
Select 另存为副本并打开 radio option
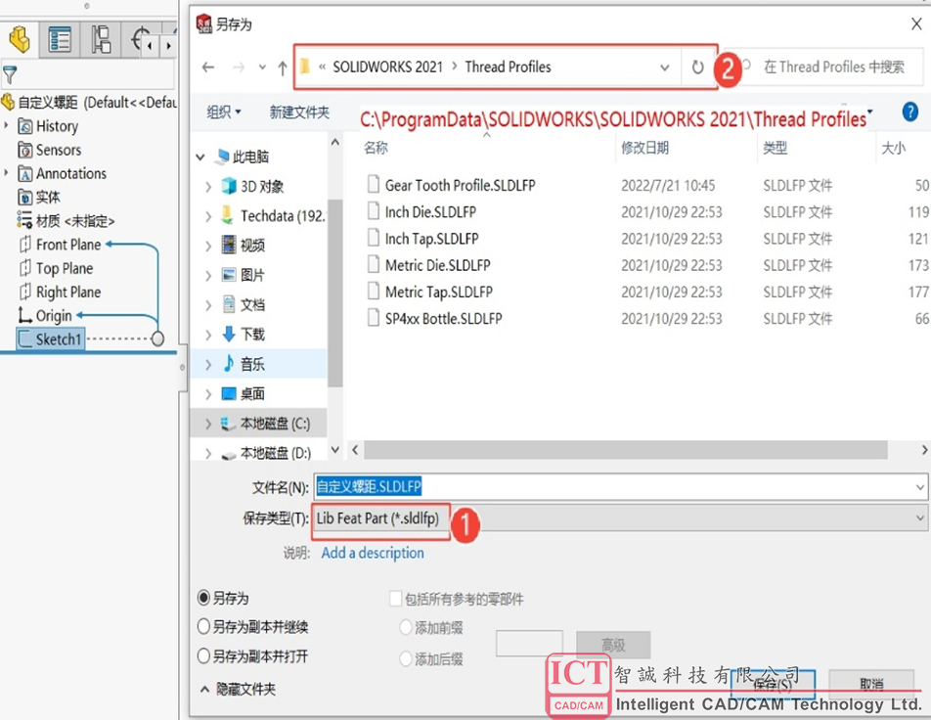203,655
